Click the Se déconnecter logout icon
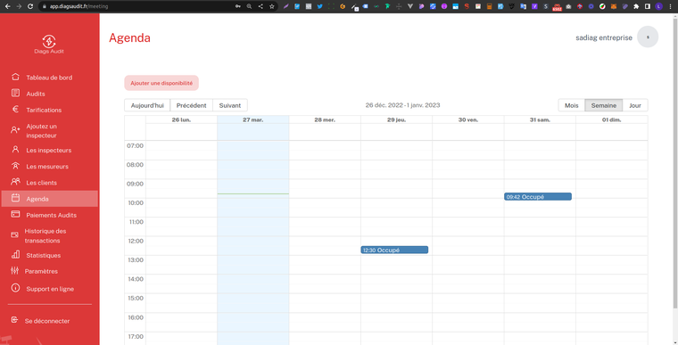This screenshot has width=678, height=345. coord(14,320)
